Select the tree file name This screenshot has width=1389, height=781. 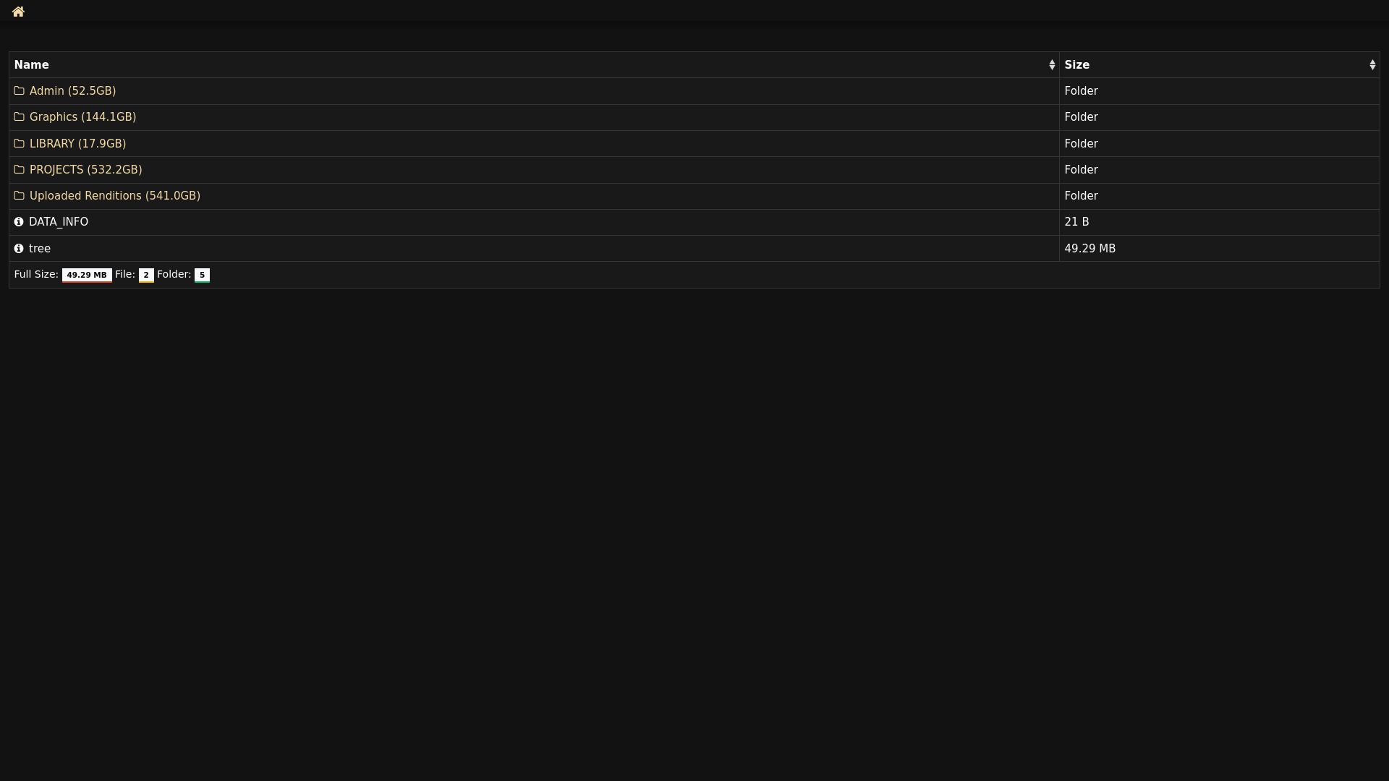[x=40, y=249]
